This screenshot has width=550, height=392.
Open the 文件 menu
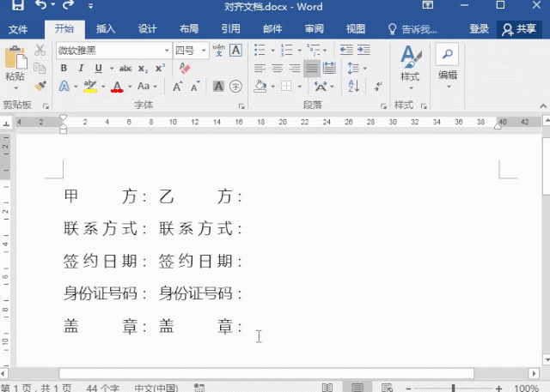click(18, 29)
